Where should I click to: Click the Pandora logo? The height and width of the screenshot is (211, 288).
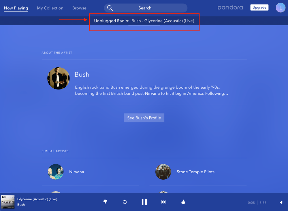(230, 8)
